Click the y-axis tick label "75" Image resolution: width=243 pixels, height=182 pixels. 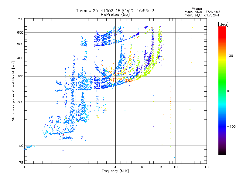point(21,163)
